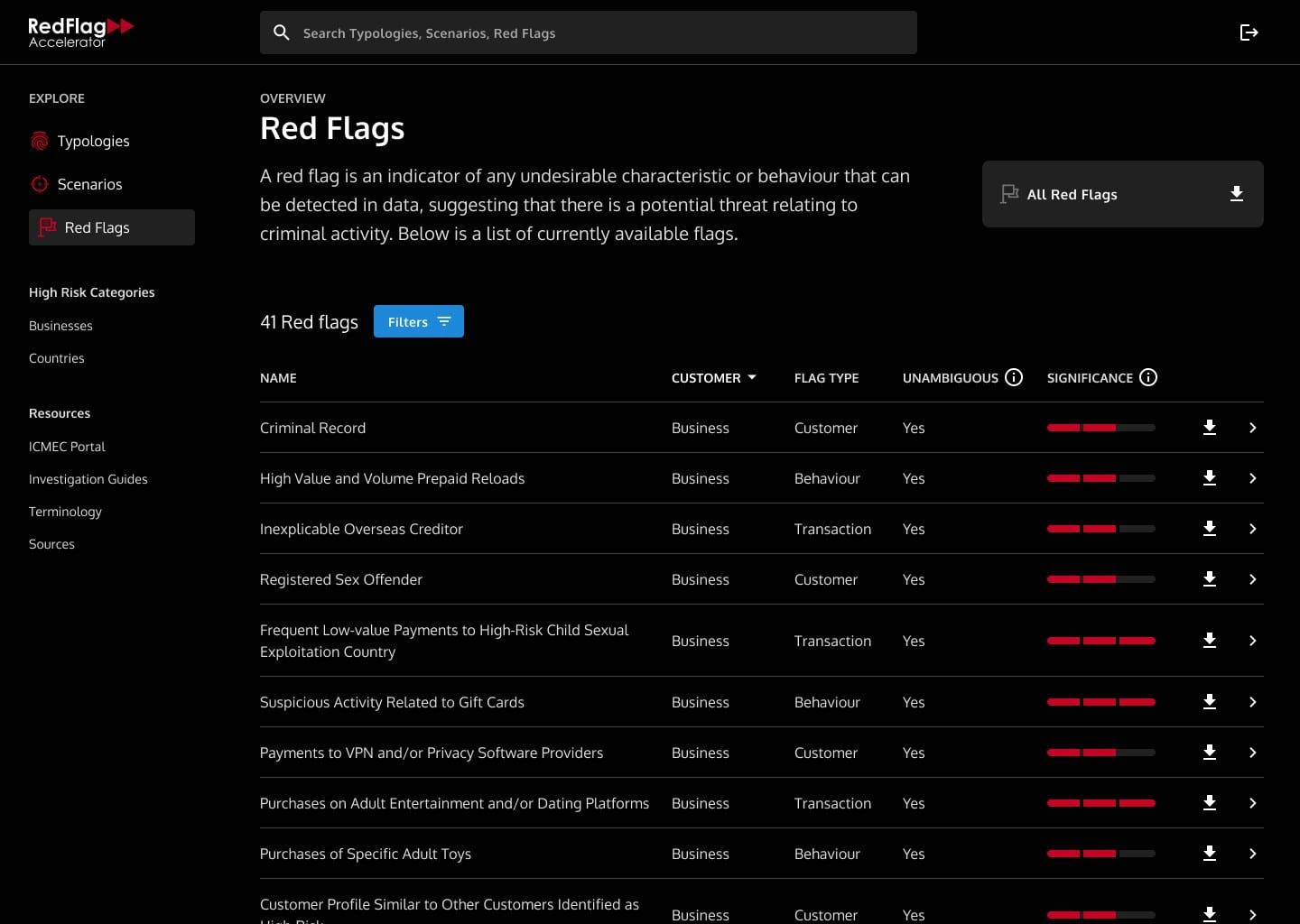Download the Registered Sex Offender flag
Viewport: 1300px width, 924px height.
[1210, 579]
